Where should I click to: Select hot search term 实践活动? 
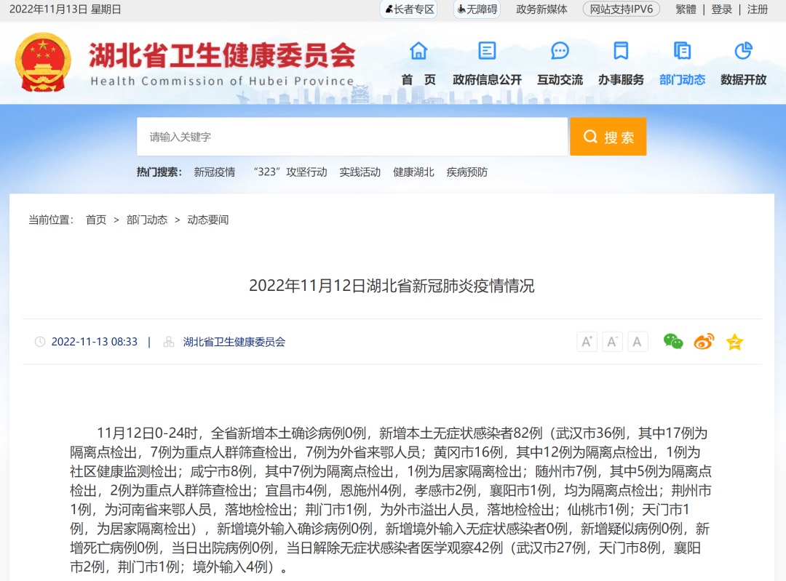point(360,172)
